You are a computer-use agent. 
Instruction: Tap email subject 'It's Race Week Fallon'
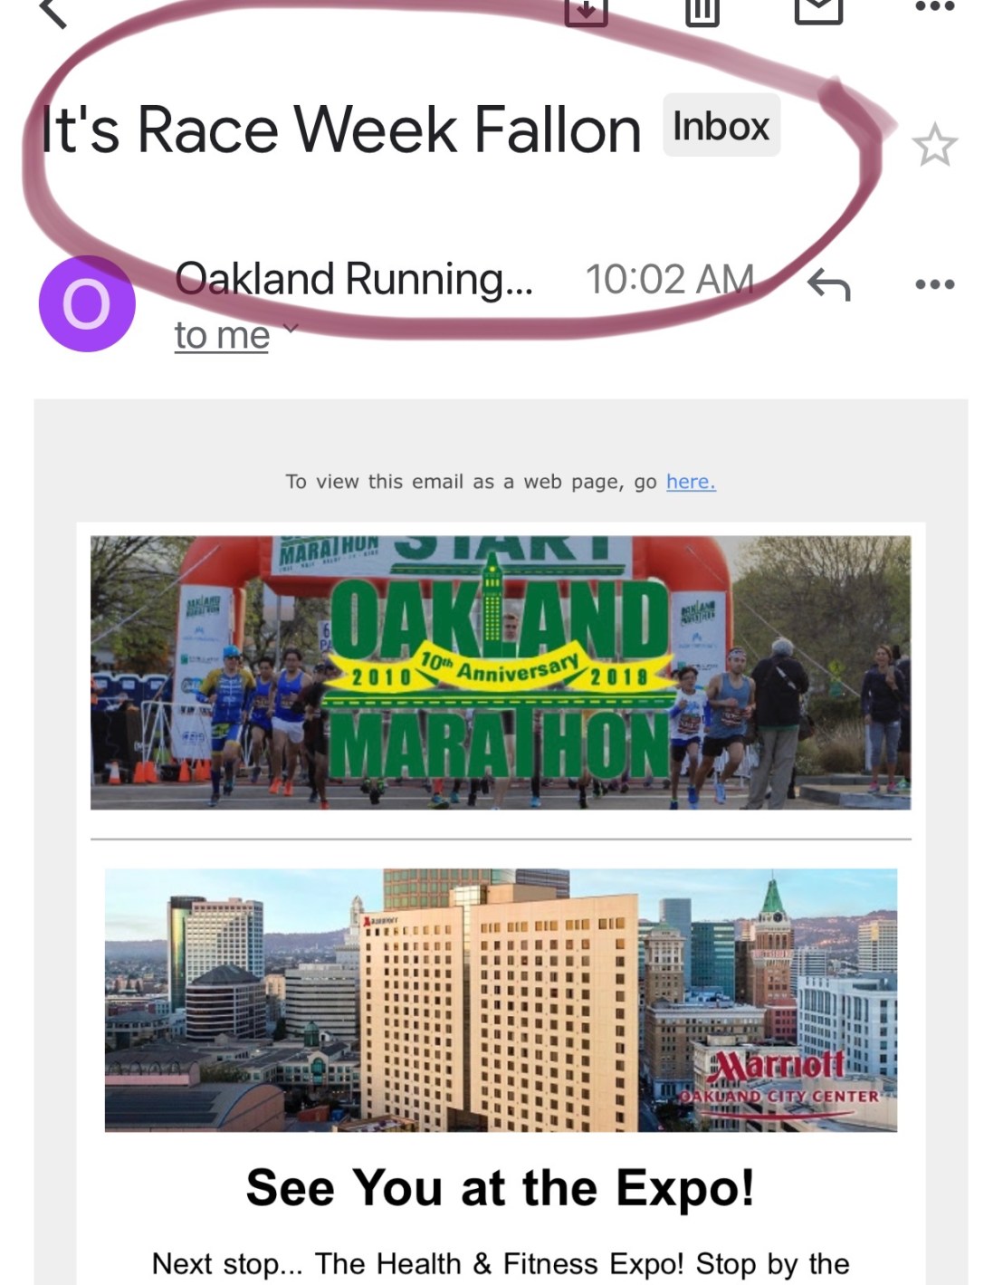pyautogui.click(x=342, y=129)
